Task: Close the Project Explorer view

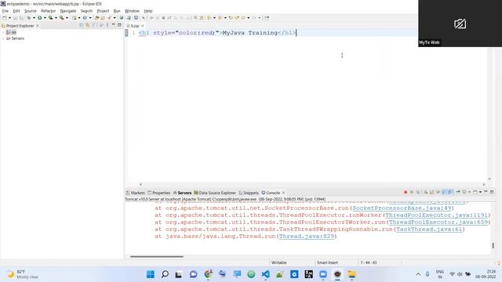Action: 38,26
